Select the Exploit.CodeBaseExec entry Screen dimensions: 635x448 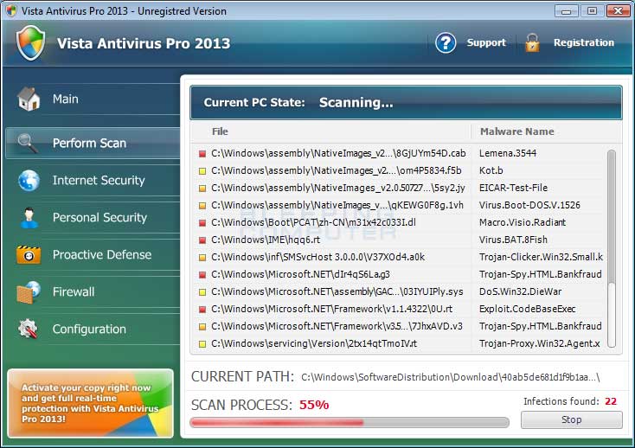tap(527, 309)
